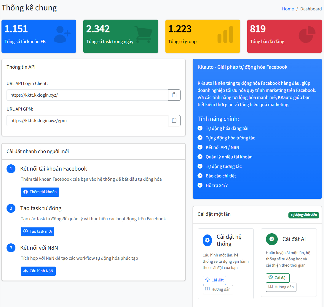Open the 2.342 Tổng số task trong ngày card
324x307 pixels.
pos(121,36)
